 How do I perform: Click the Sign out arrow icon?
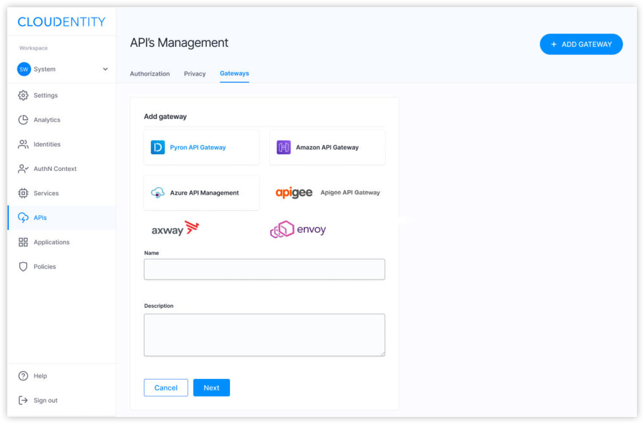23,400
